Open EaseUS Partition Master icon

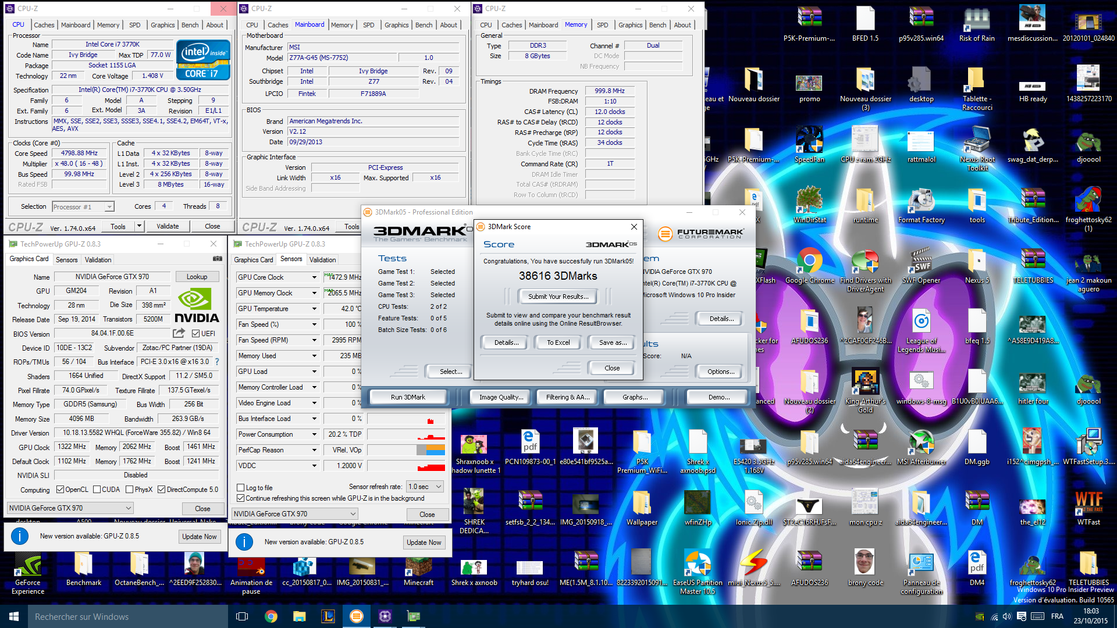click(698, 573)
